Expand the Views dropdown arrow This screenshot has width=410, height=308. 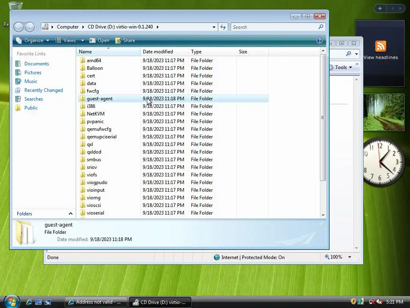(82, 41)
